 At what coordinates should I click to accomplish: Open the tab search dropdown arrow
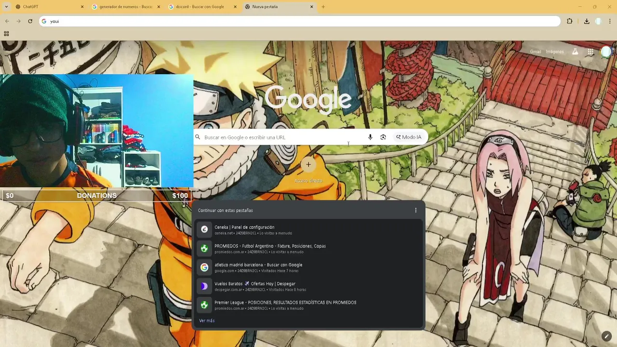6,7
